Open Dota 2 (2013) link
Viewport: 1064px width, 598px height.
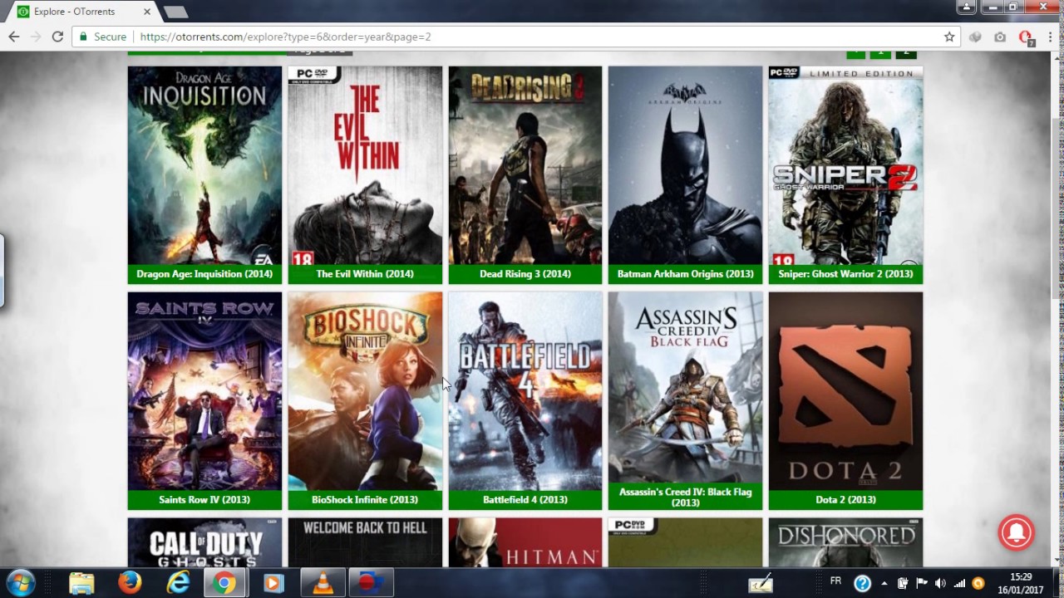(x=845, y=500)
